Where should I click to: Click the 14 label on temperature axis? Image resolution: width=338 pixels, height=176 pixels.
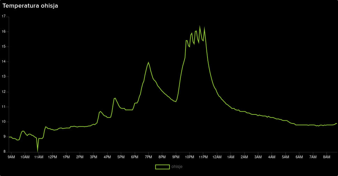(x=4, y=62)
